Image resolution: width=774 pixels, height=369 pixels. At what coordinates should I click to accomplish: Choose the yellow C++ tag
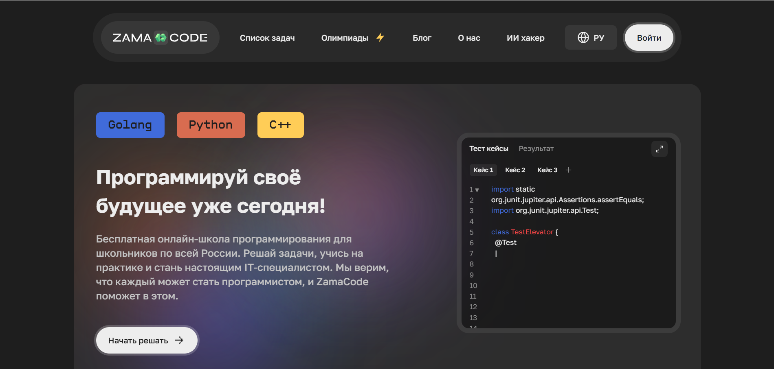(x=280, y=125)
